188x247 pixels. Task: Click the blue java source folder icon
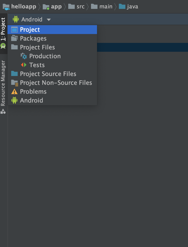tap(122, 6)
